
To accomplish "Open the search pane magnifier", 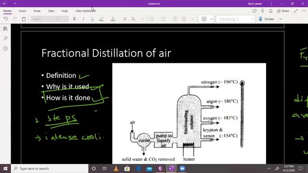I will point(5,38).
